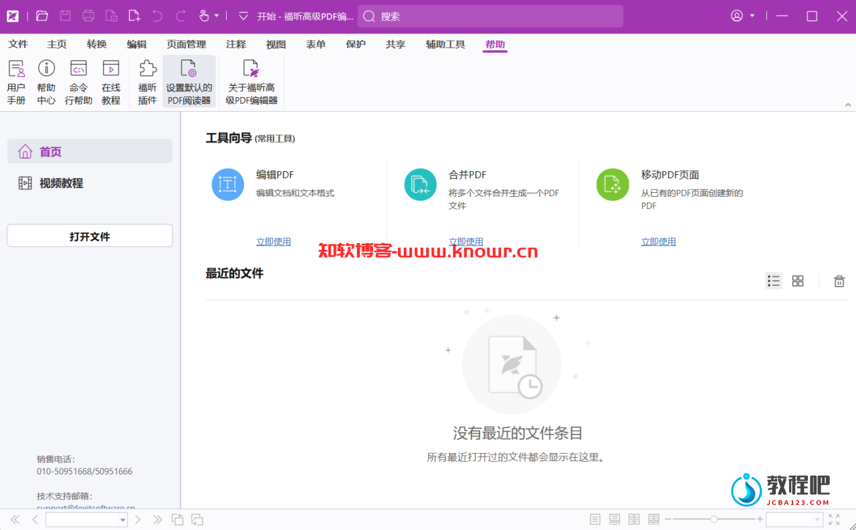Click the 移动PDF页面 tool icon
The height and width of the screenshot is (530, 856).
click(x=613, y=184)
